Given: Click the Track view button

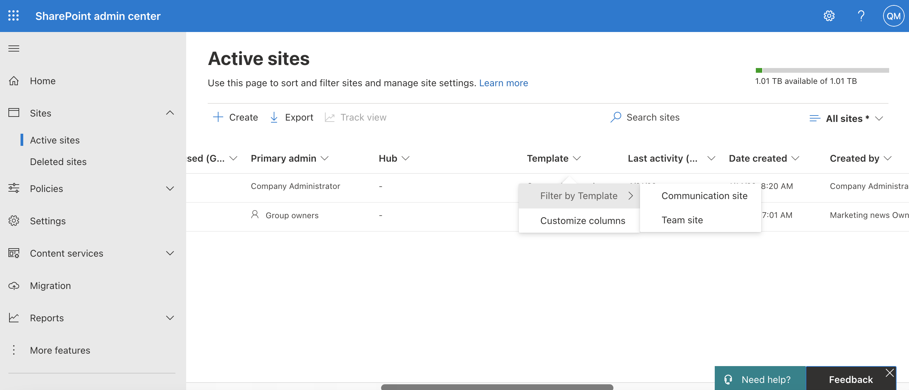Looking at the screenshot, I should (355, 117).
